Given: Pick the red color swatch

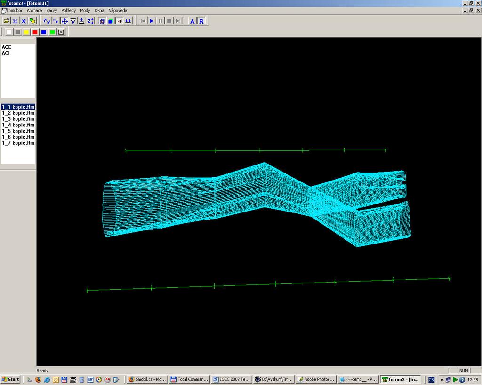Looking at the screenshot, I should (x=35, y=32).
